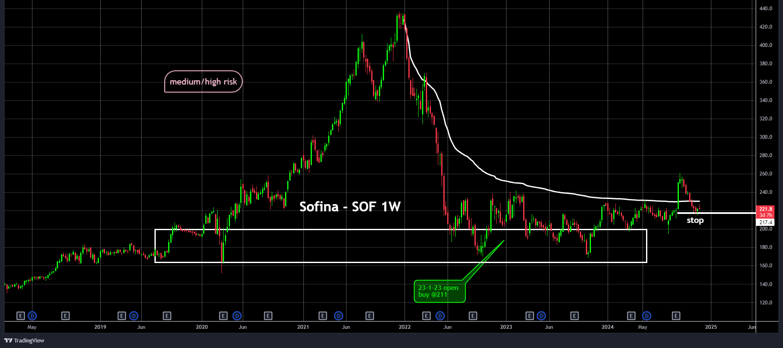Image resolution: width=783 pixels, height=348 pixels.
Task: Select the 'stop' text annotation
Action: coord(695,220)
